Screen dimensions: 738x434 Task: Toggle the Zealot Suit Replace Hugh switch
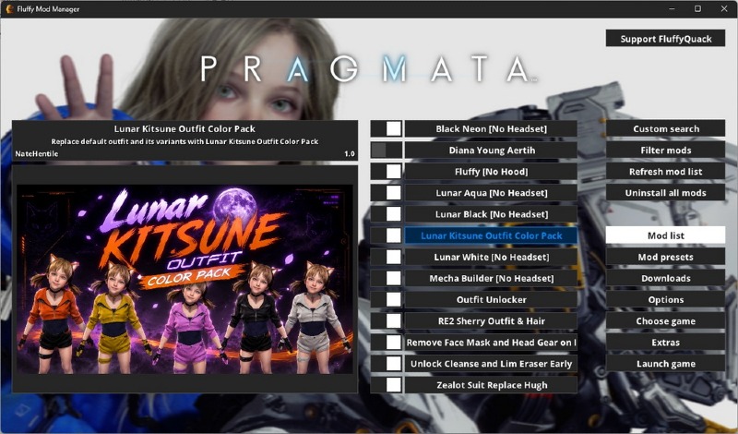pyautogui.click(x=387, y=385)
